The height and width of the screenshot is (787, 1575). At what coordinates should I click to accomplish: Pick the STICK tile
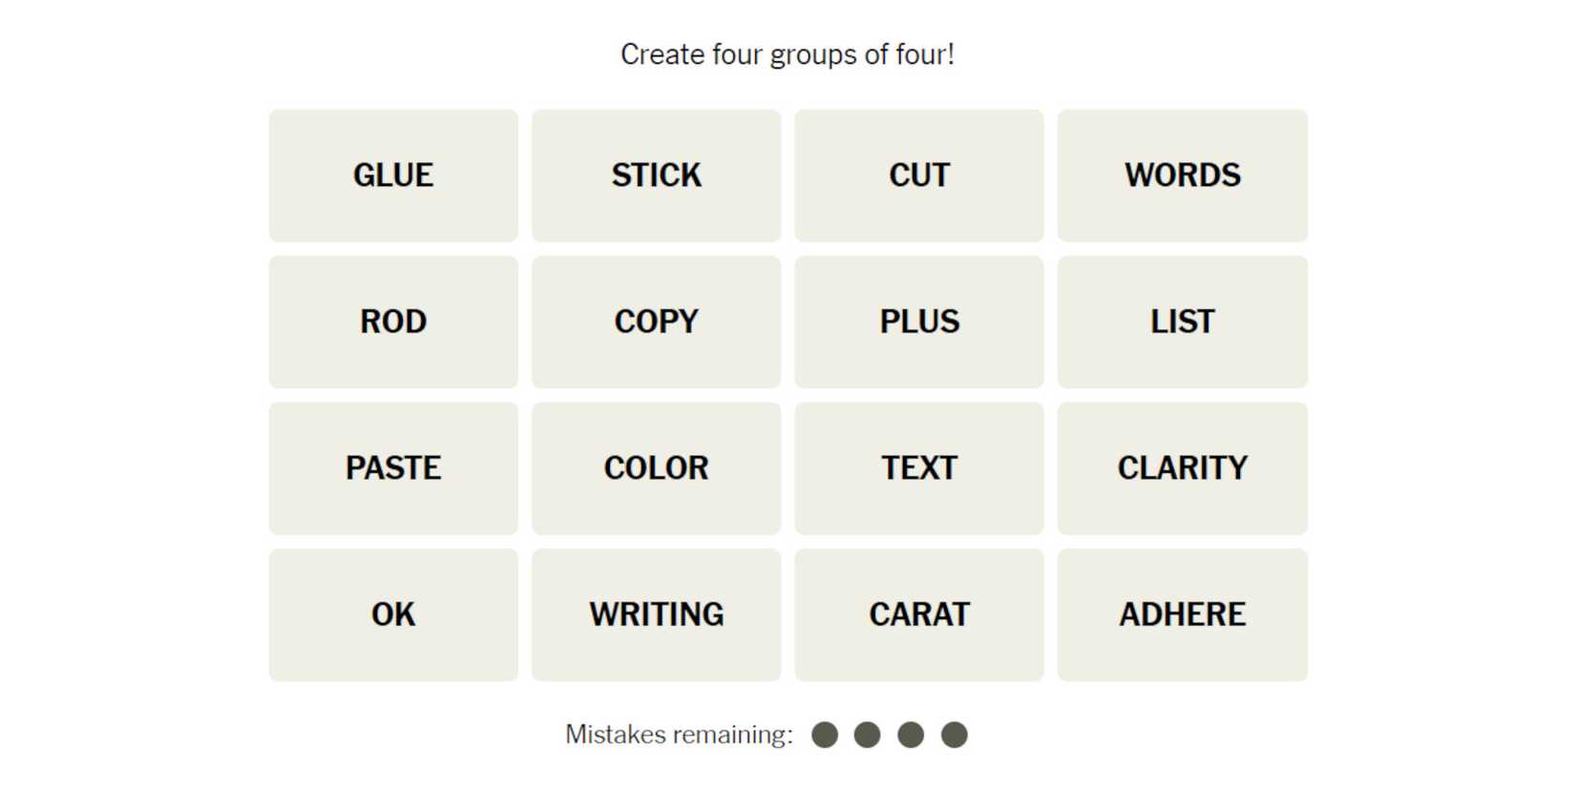(x=656, y=176)
